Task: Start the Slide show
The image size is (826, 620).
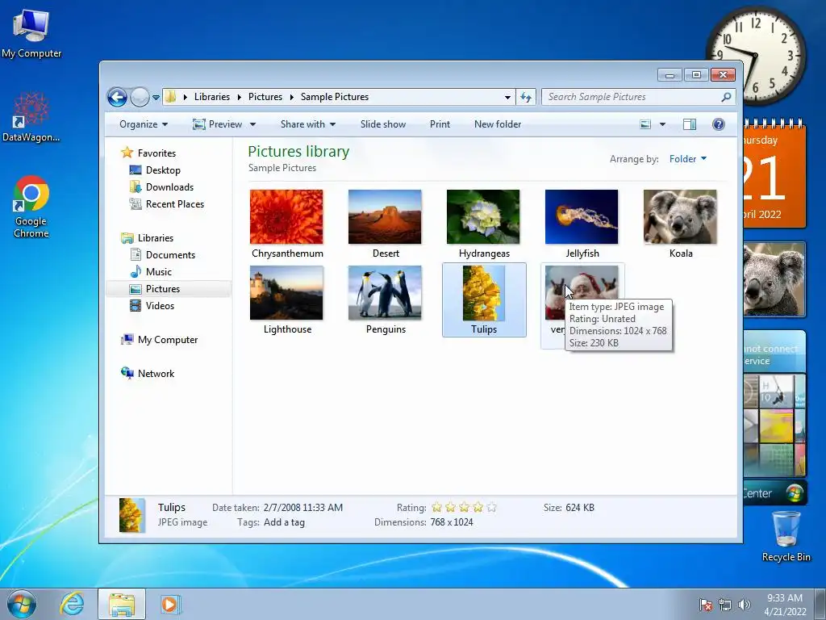Action: point(383,124)
